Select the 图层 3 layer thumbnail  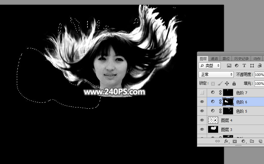[x=213, y=129]
